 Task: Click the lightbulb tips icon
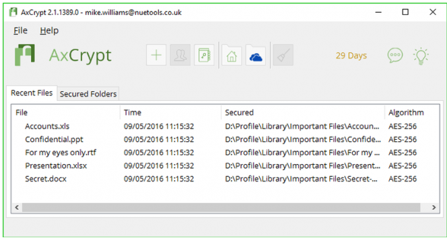(x=421, y=56)
